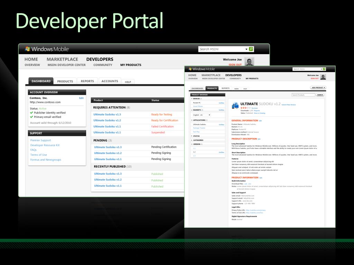Select Package Tracker in Applications list
This screenshot has height=265, width=354.
[199, 128]
